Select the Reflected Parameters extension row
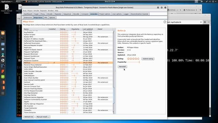 (x=68, y=43)
